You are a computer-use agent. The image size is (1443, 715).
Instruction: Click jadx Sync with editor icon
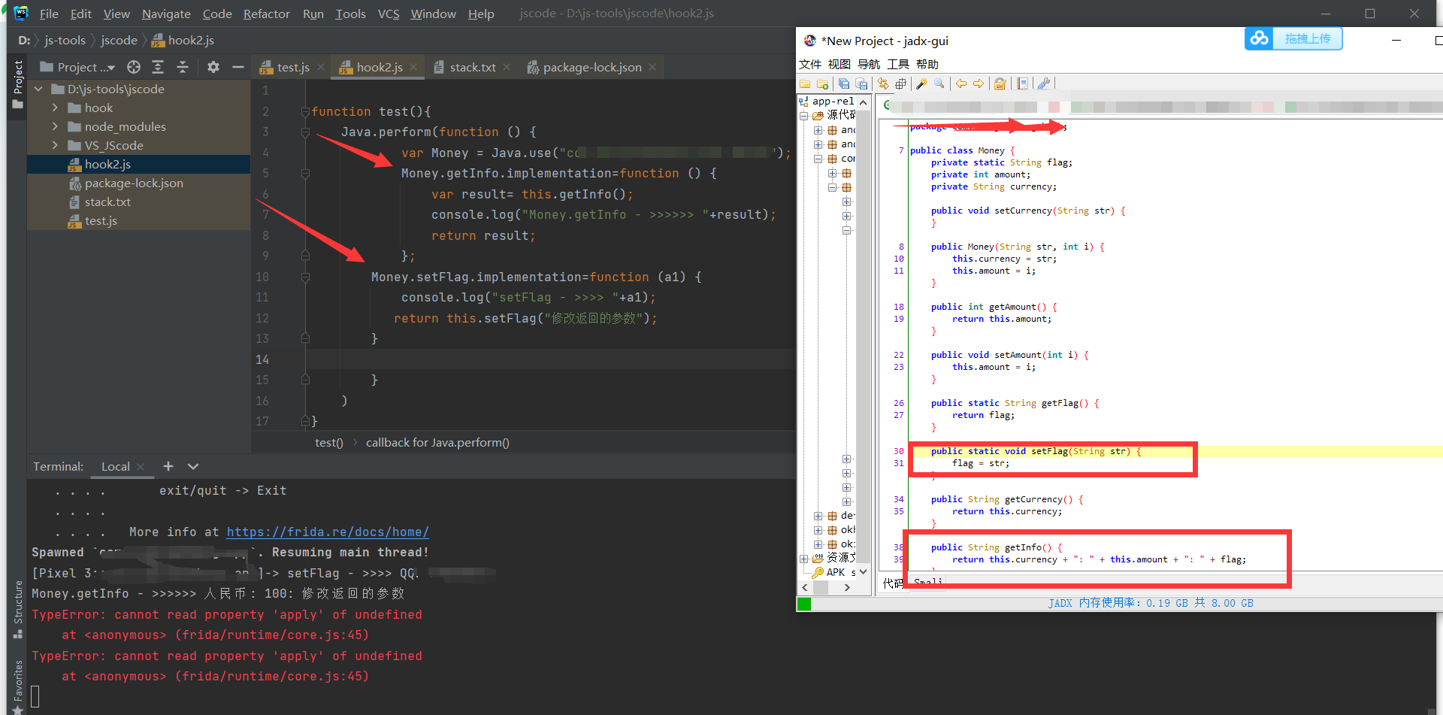[883, 84]
